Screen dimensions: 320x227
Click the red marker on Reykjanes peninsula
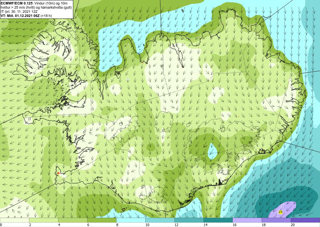(x=58, y=173)
